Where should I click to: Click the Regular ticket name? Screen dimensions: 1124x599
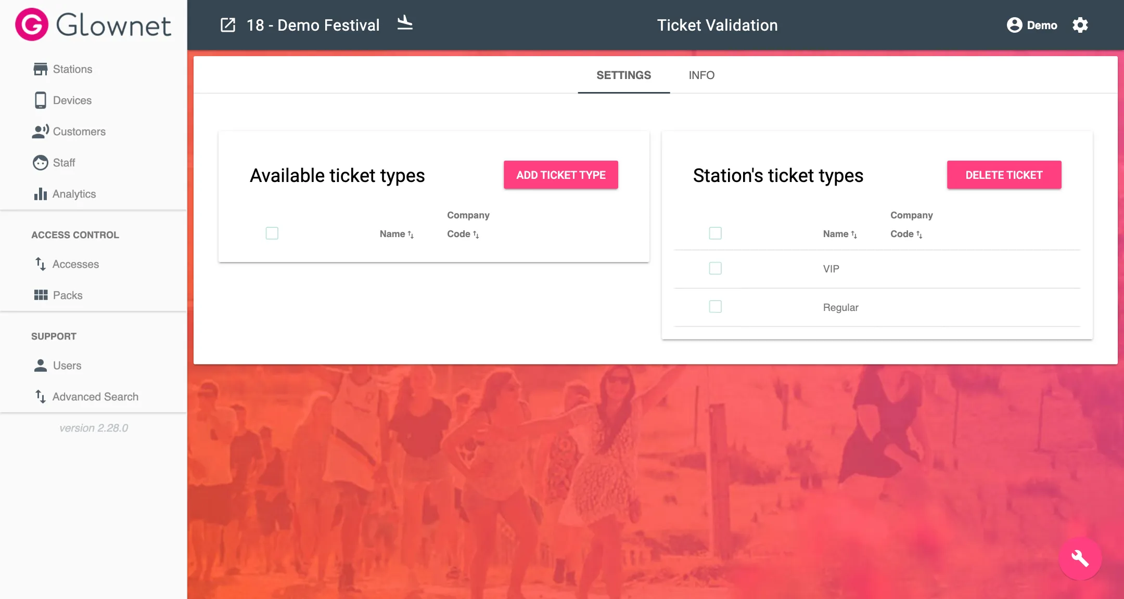[840, 307]
